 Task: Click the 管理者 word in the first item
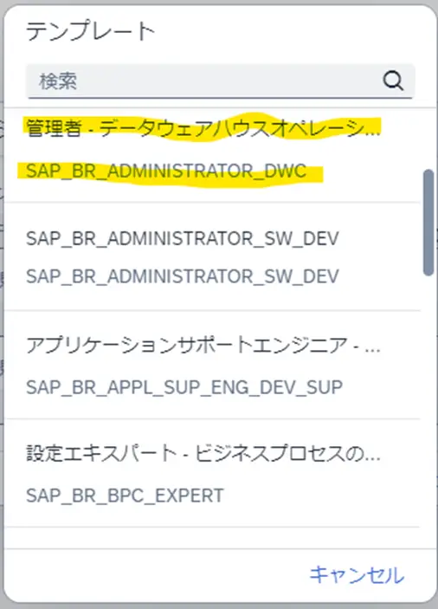click(54, 128)
